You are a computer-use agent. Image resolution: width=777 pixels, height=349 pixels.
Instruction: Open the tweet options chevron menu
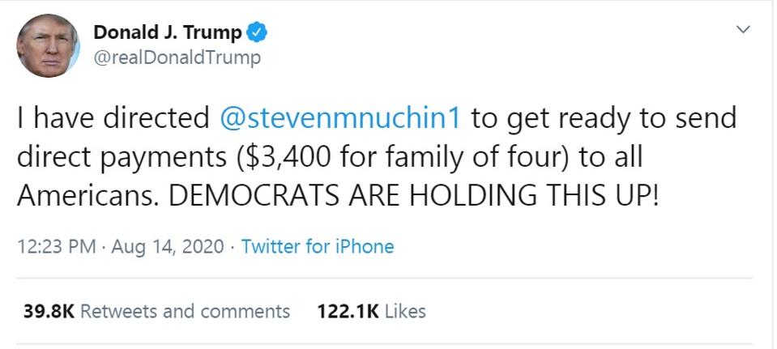pos(743,30)
